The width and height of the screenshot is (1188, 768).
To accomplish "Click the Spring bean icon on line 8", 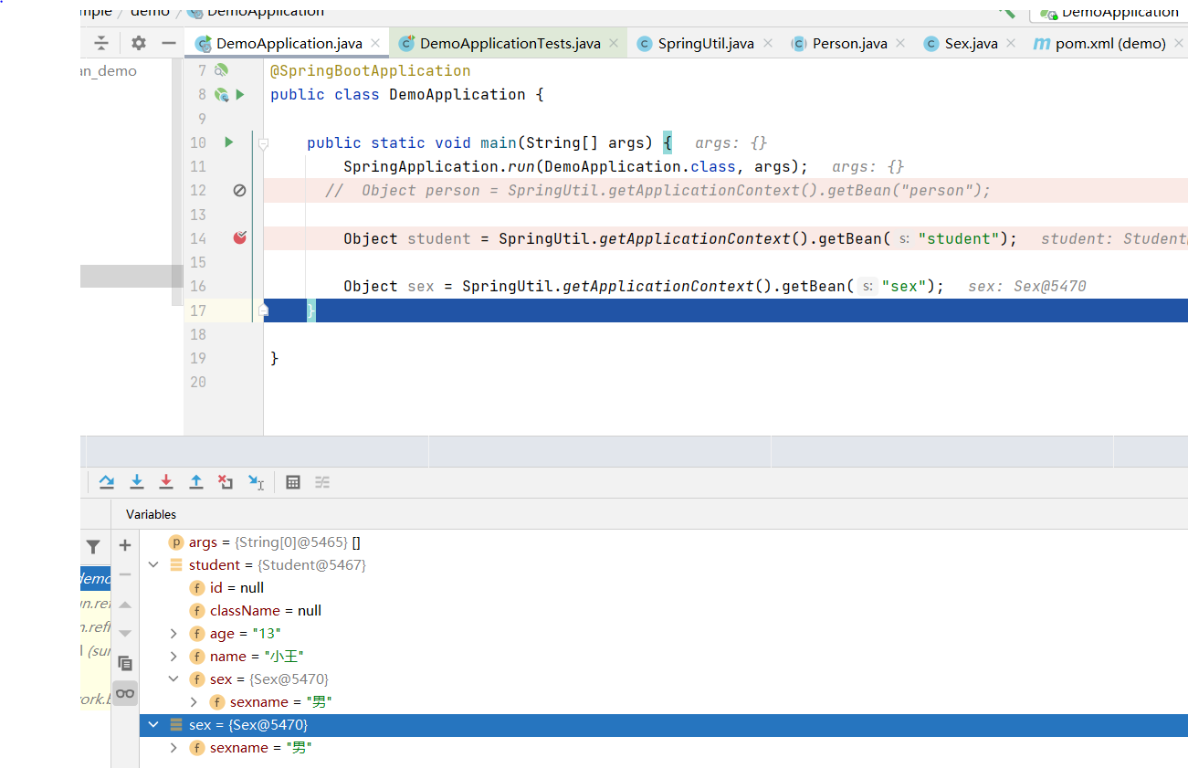I will click(x=221, y=94).
